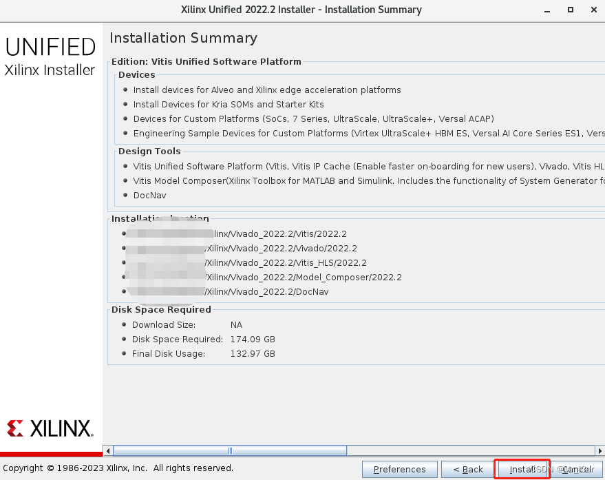
Task: Click the 174.09 GB disk space value
Action: click(253, 340)
